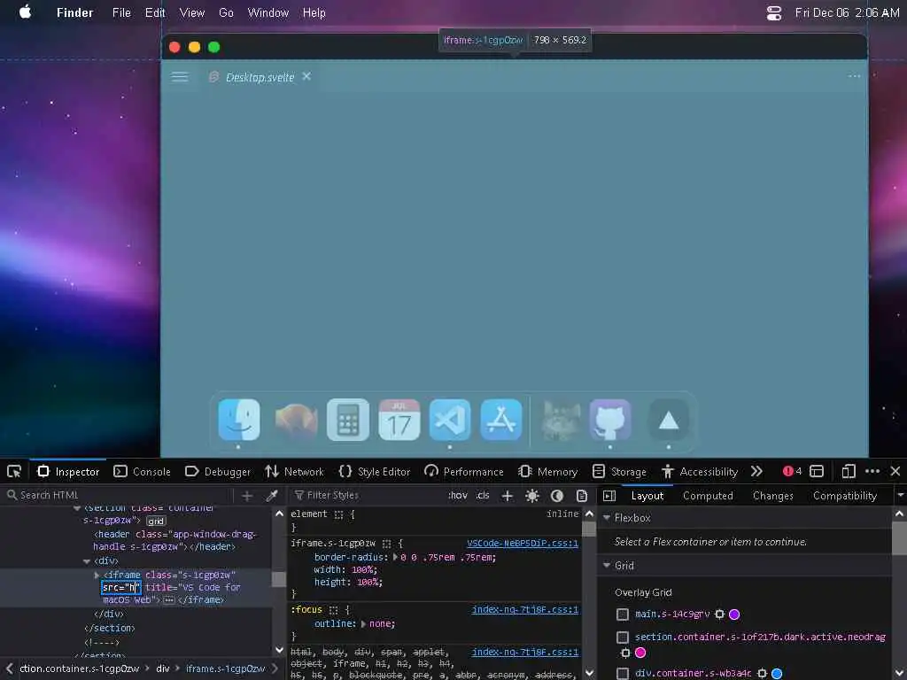Image resolution: width=907 pixels, height=680 pixels.
Task: Open VS Code icon in the dock
Action: 450,420
